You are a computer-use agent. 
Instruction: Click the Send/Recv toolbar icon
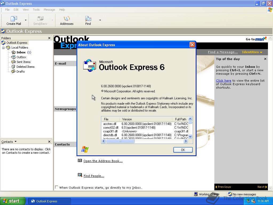[x=40, y=18]
